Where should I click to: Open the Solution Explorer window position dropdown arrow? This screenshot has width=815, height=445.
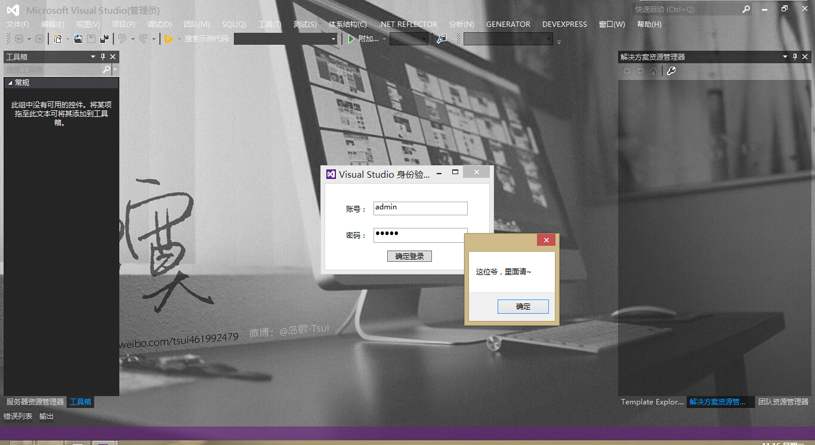pos(785,57)
